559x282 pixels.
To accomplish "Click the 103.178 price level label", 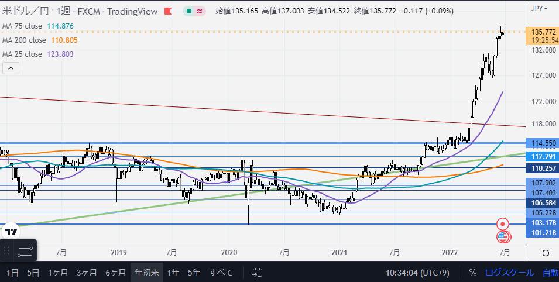I will 543,223.
